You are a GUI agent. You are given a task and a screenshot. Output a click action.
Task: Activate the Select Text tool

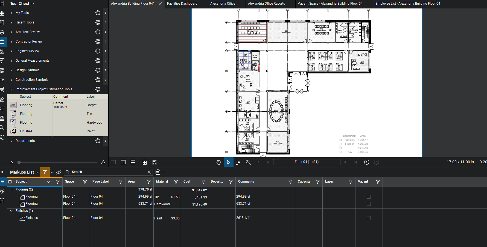click(238, 162)
